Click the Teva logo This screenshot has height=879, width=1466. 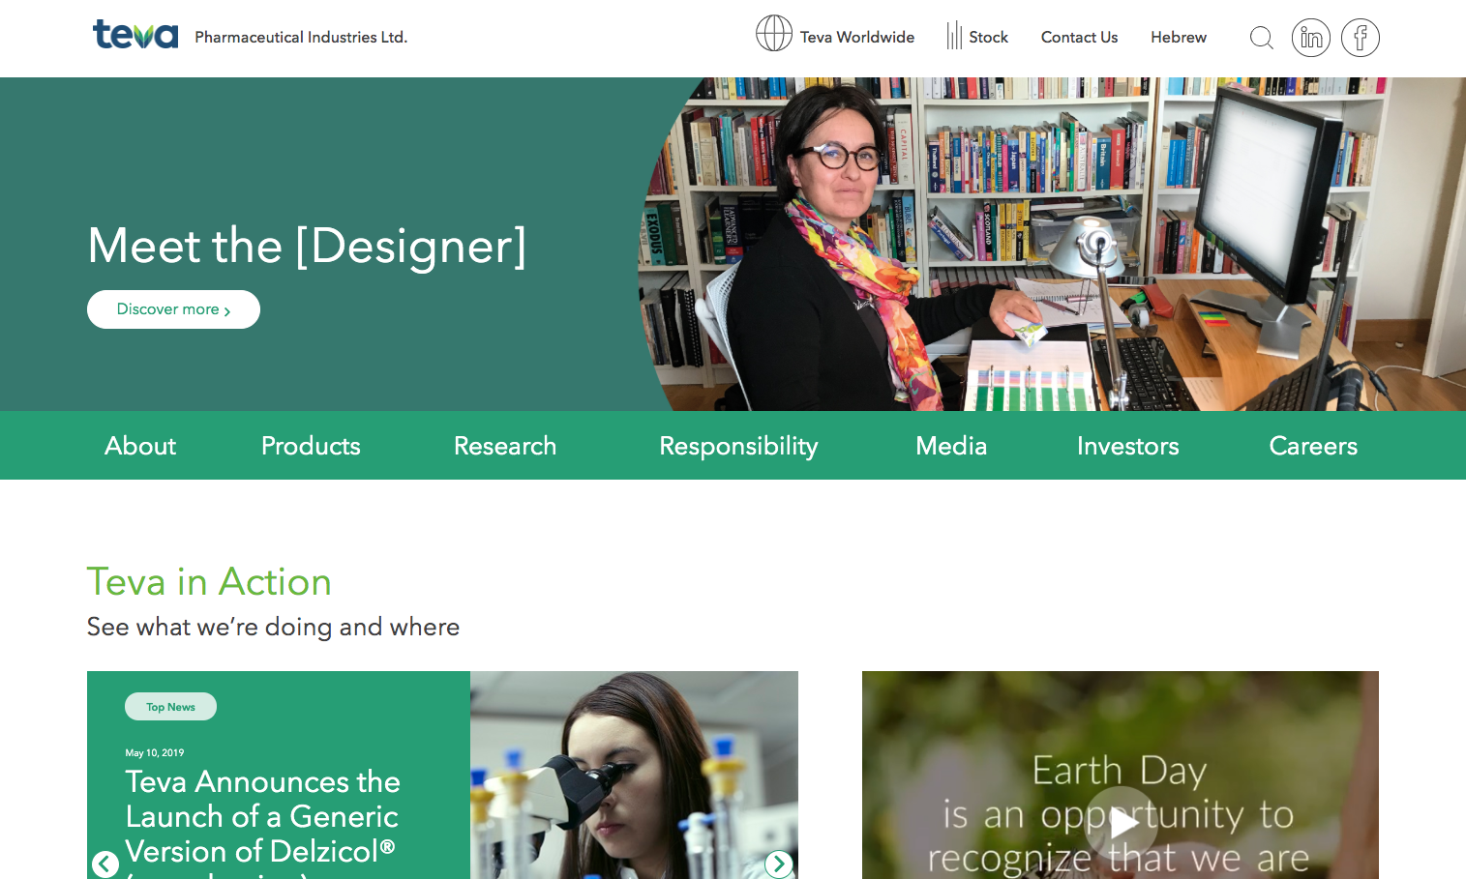click(x=135, y=35)
